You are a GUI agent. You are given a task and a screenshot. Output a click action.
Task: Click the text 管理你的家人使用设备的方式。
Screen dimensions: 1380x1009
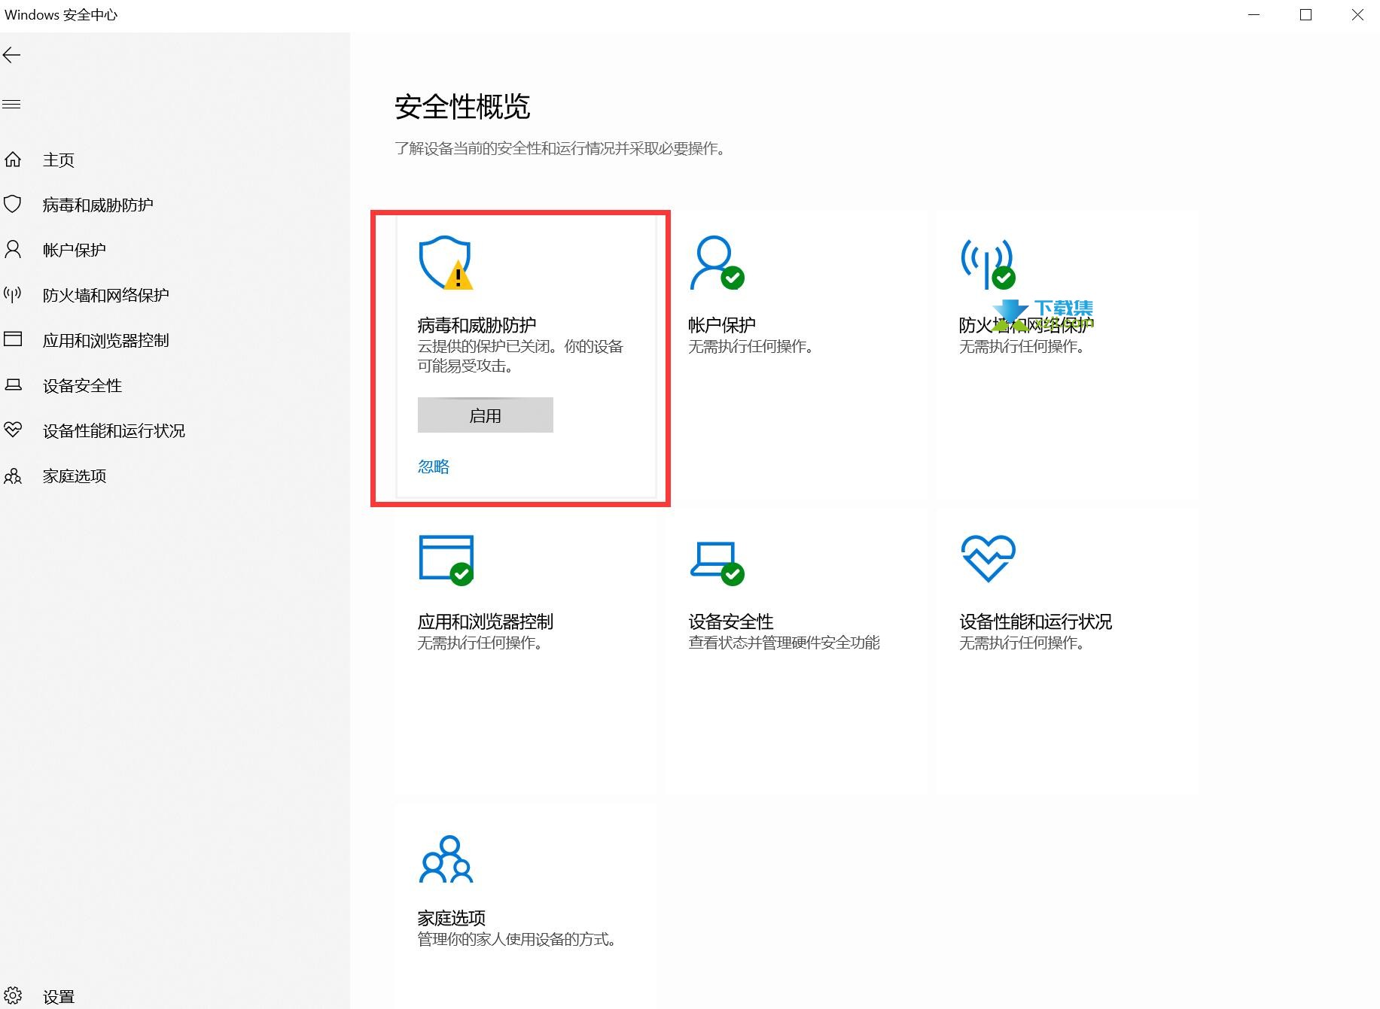pyautogui.click(x=517, y=939)
